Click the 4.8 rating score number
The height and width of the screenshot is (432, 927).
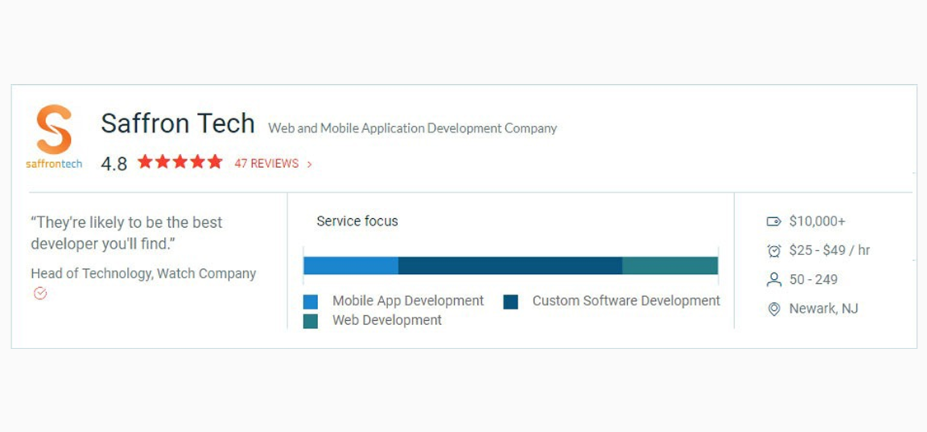114,164
